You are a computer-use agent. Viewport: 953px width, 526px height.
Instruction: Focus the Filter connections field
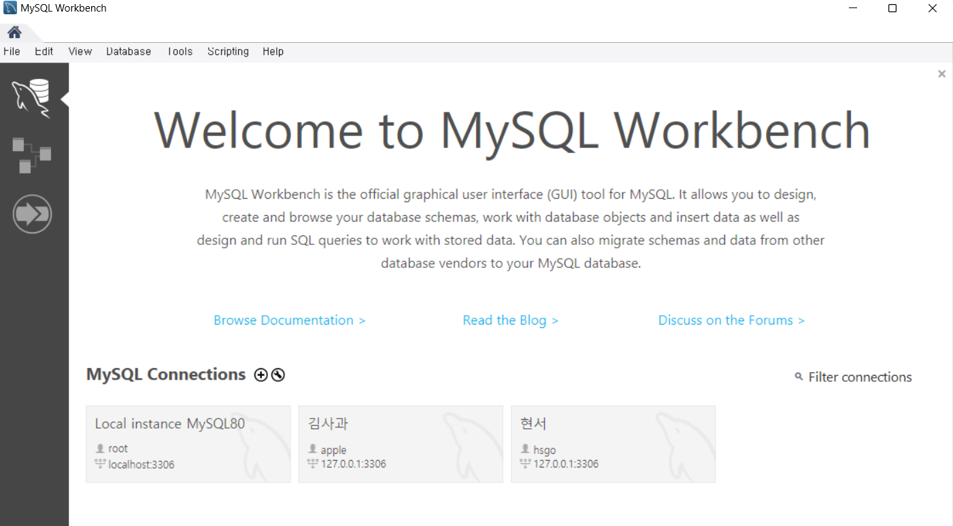pyautogui.click(x=860, y=377)
